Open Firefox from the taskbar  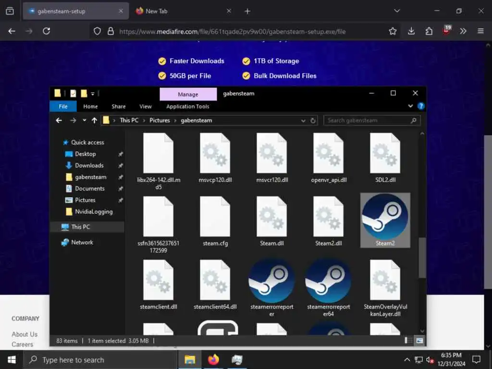pos(213,359)
